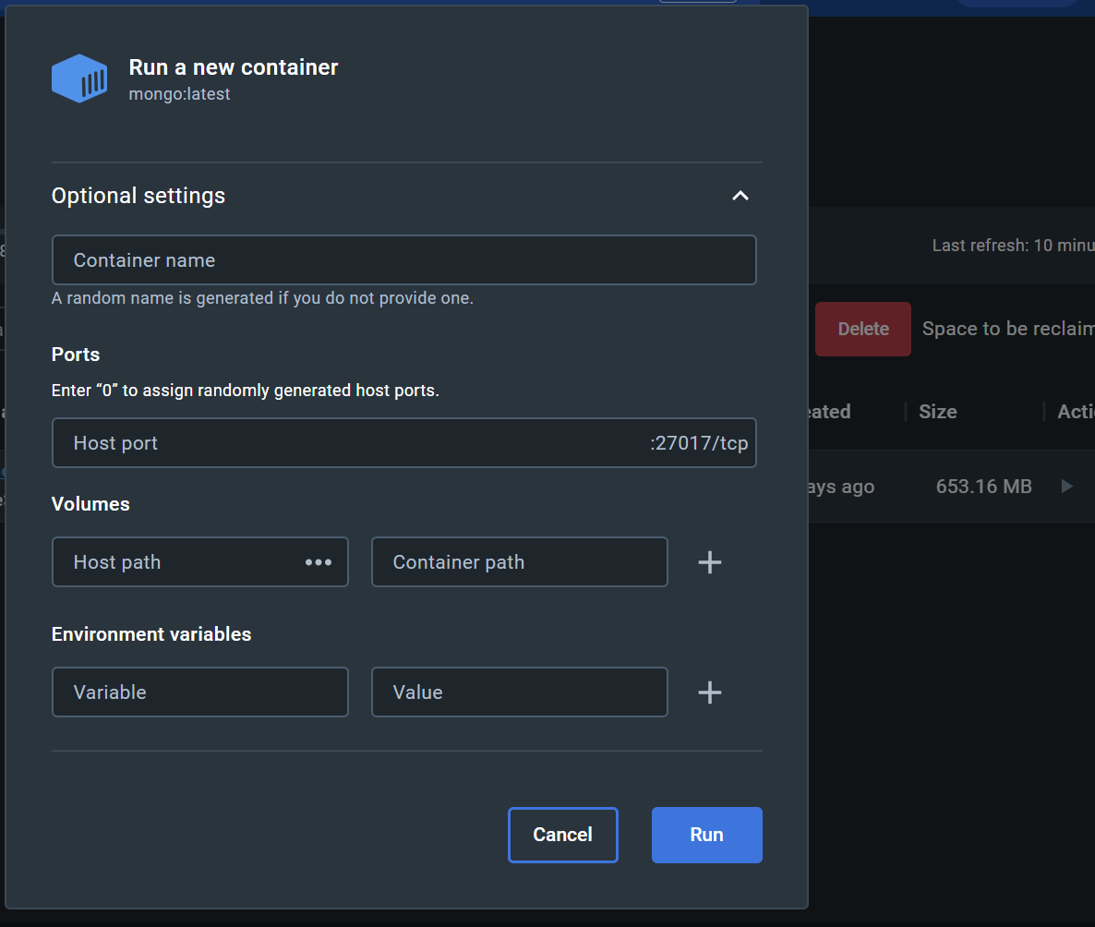
Task: Click the mongo:latest image label
Action: coord(179,94)
